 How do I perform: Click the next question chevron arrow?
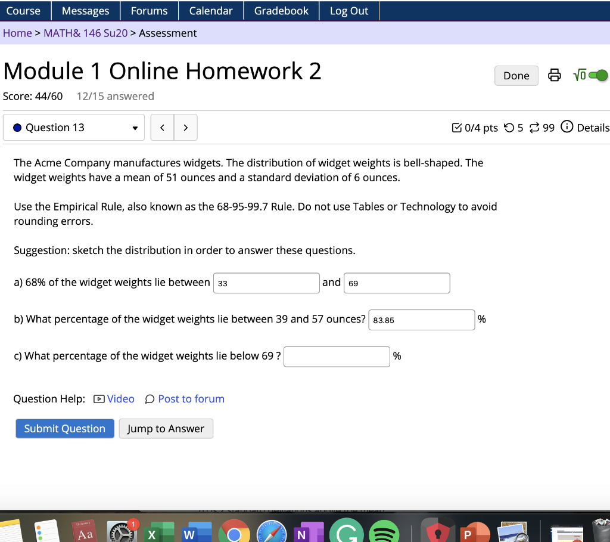[185, 127]
